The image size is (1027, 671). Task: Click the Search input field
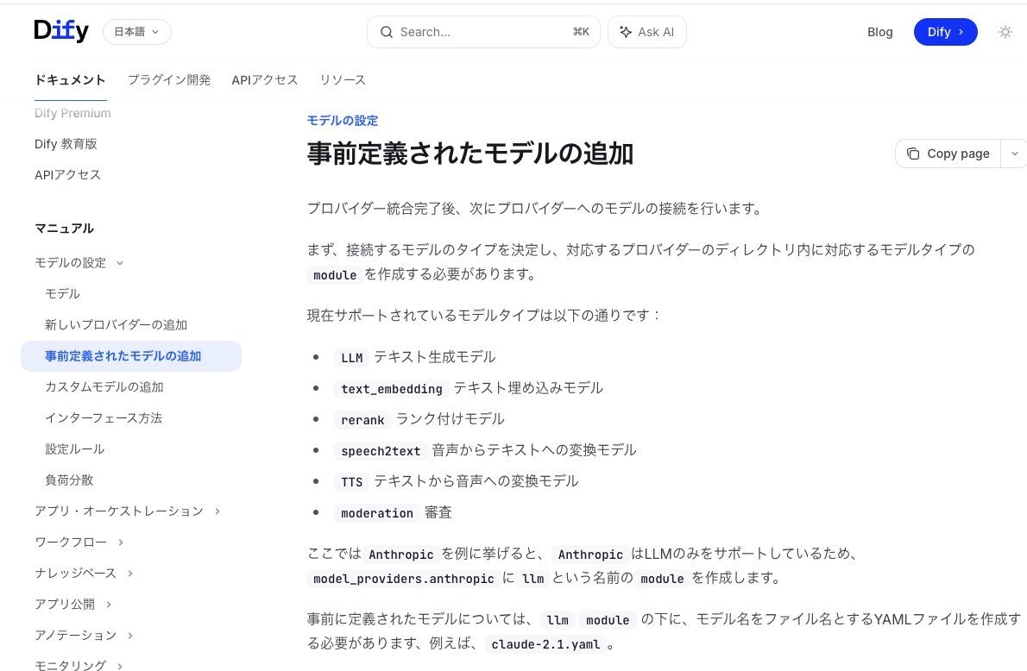point(483,32)
